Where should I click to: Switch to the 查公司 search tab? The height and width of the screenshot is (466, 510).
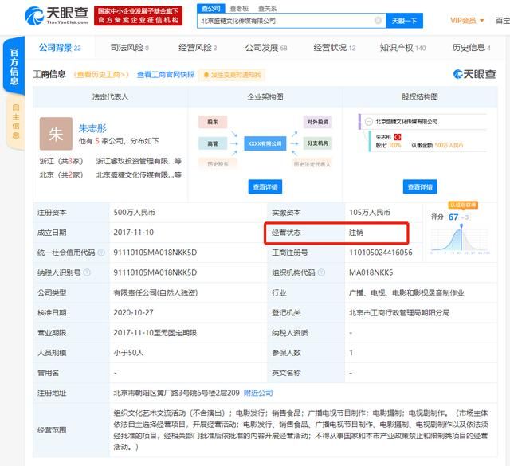210,9
